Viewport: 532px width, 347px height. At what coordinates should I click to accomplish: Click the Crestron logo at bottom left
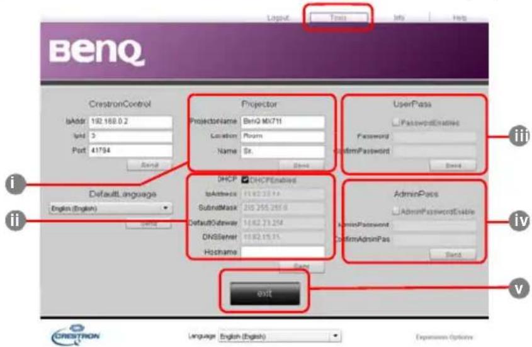click(76, 335)
